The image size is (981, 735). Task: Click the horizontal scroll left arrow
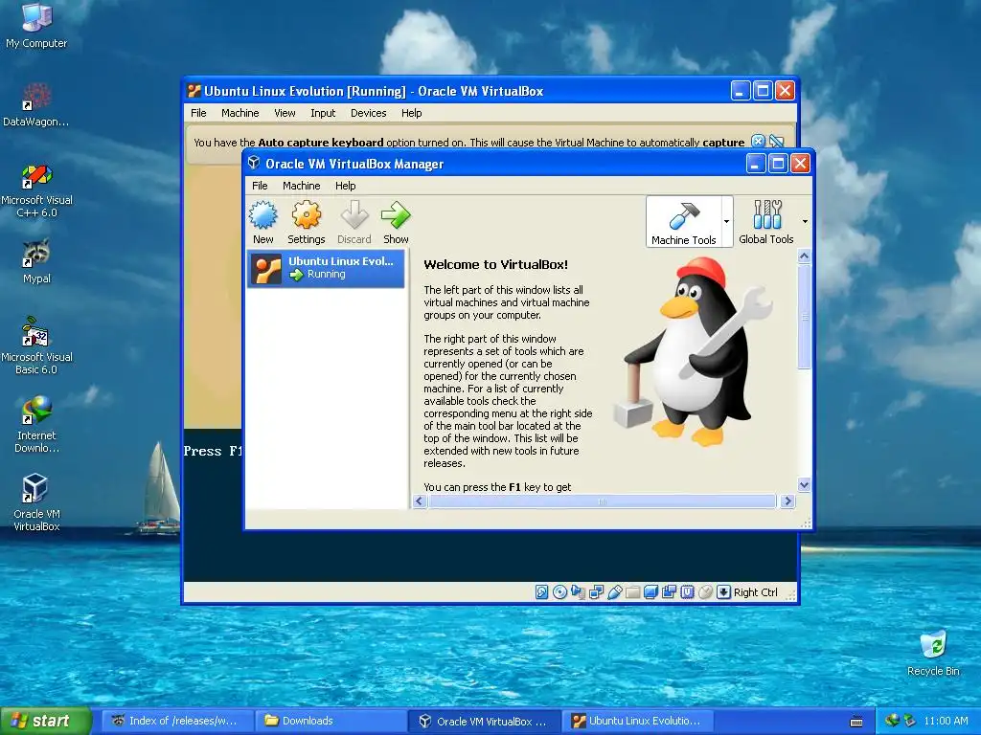coord(420,501)
